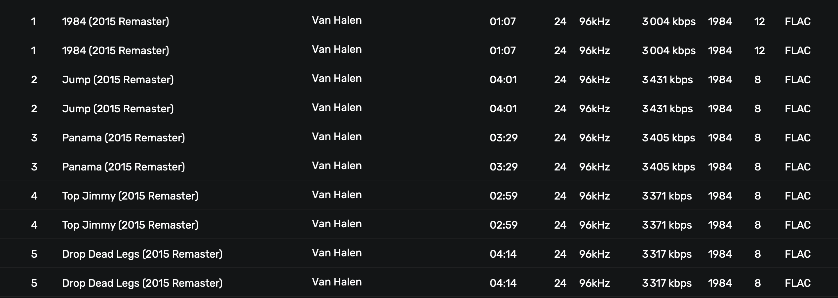Open Van Halen artist in first Panama row
Image resolution: width=838 pixels, height=298 pixels.
point(337,137)
